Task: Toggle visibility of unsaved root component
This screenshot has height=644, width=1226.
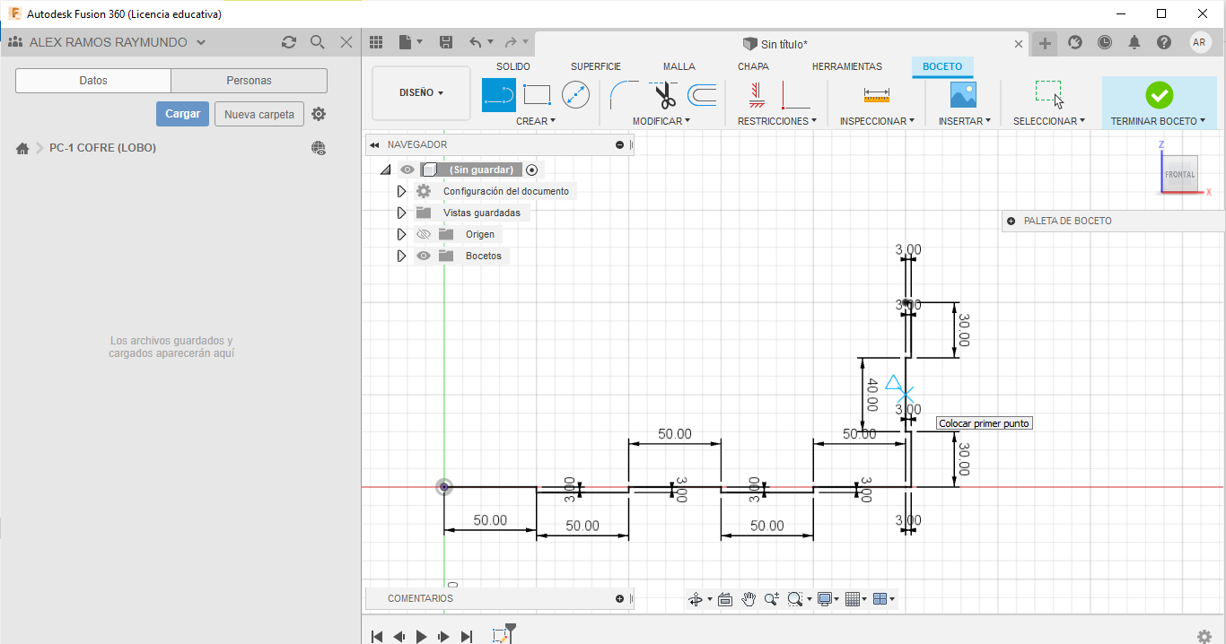Action: (x=407, y=170)
